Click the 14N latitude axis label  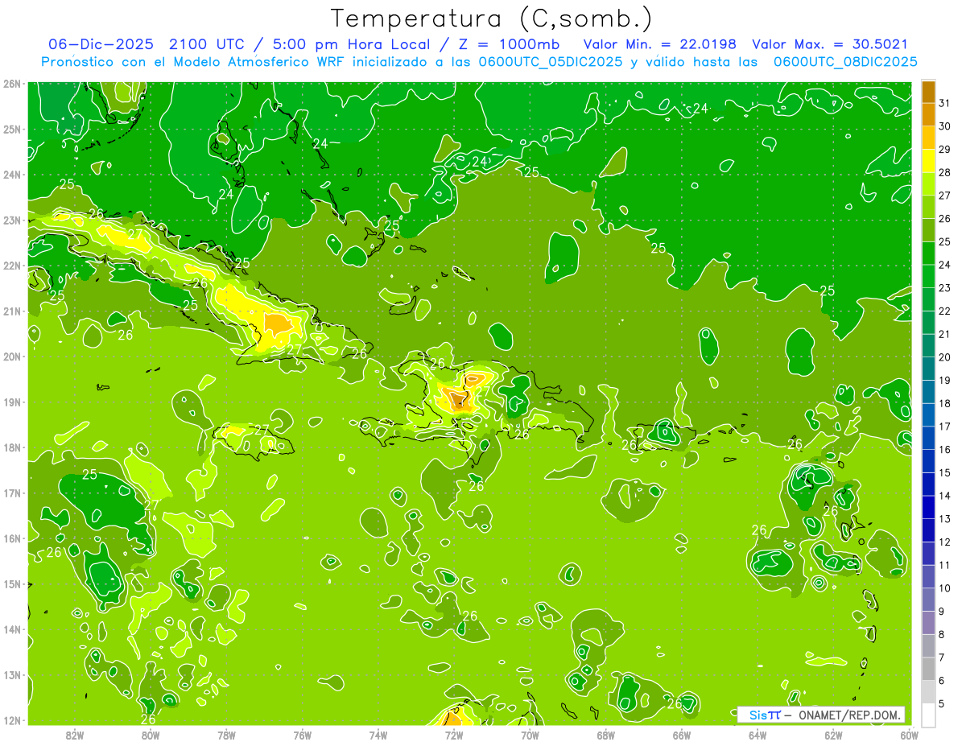pos(11,629)
